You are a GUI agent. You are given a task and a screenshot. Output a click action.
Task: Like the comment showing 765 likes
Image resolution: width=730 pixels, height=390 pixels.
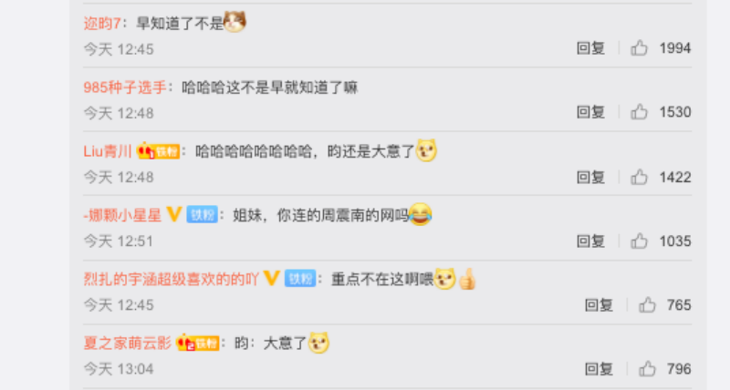pyautogui.click(x=647, y=305)
